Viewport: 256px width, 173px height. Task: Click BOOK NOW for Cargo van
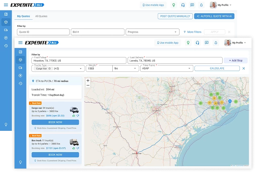[x=55, y=122]
